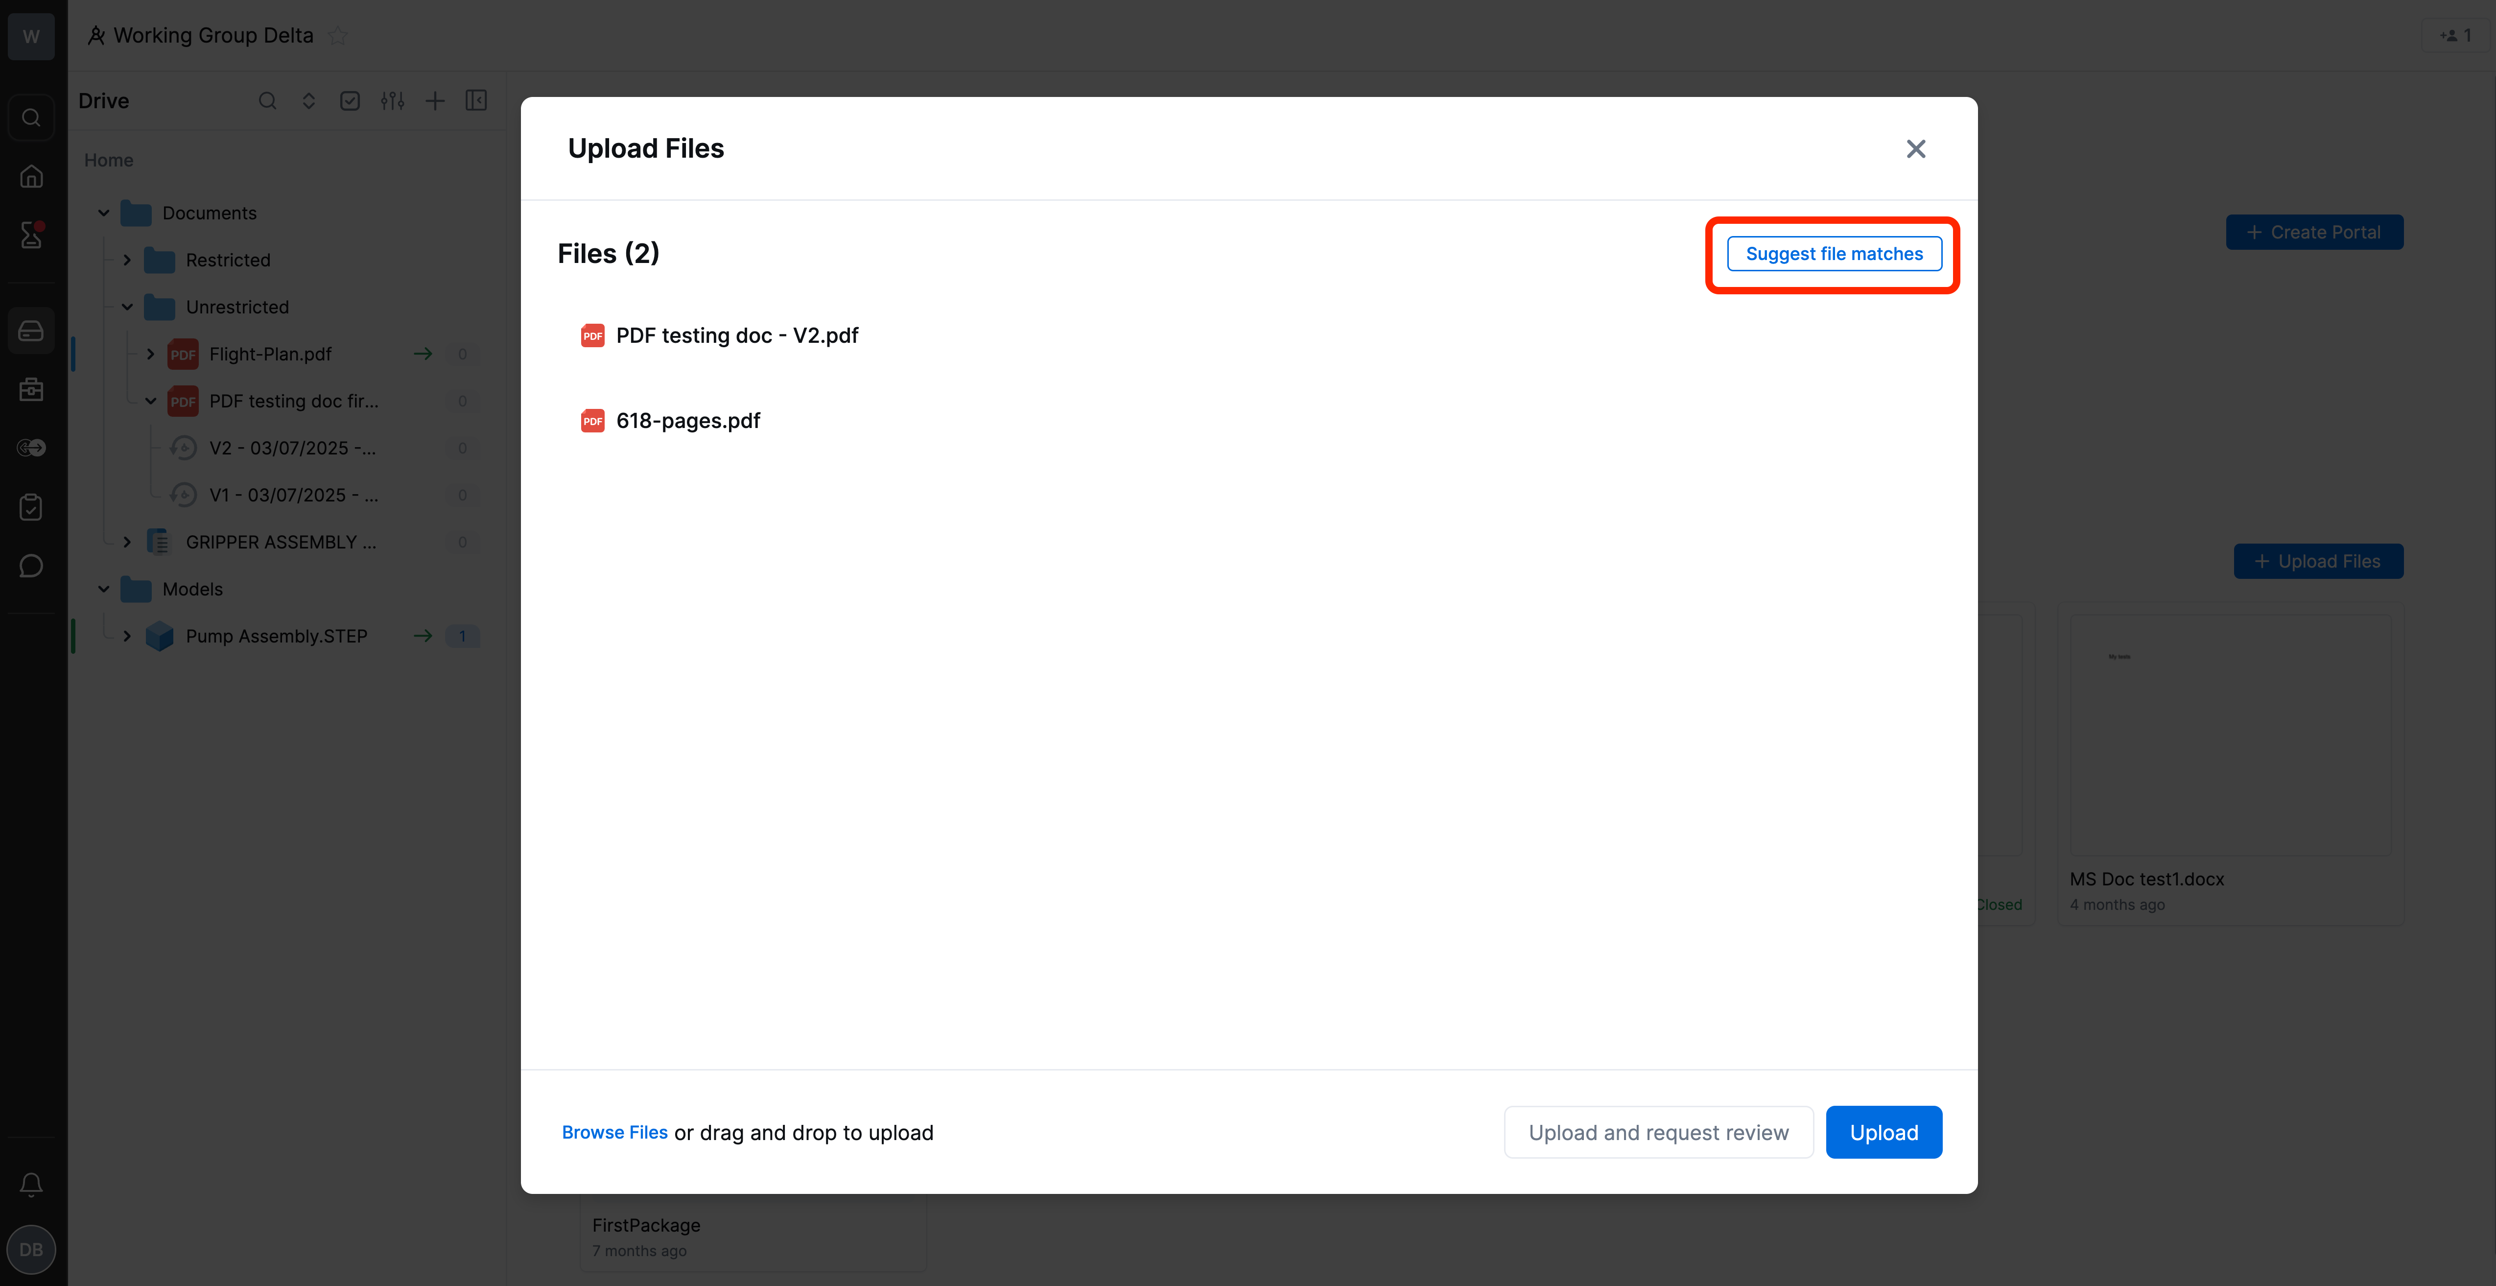Open the Browse Files link
Image resolution: width=2496 pixels, height=1286 pixels.
[614, 1132]
